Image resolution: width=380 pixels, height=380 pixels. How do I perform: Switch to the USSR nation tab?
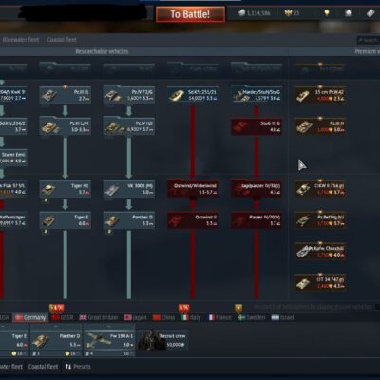coord(63,317)
